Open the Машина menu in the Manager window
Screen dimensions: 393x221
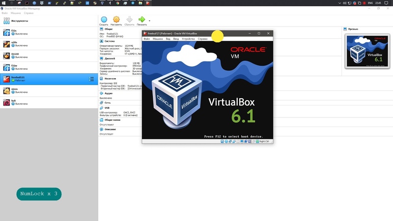(x=16, y=13)
